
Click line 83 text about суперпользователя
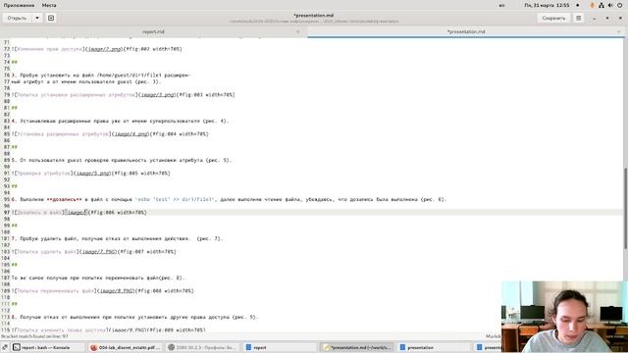tap(120, 121)
